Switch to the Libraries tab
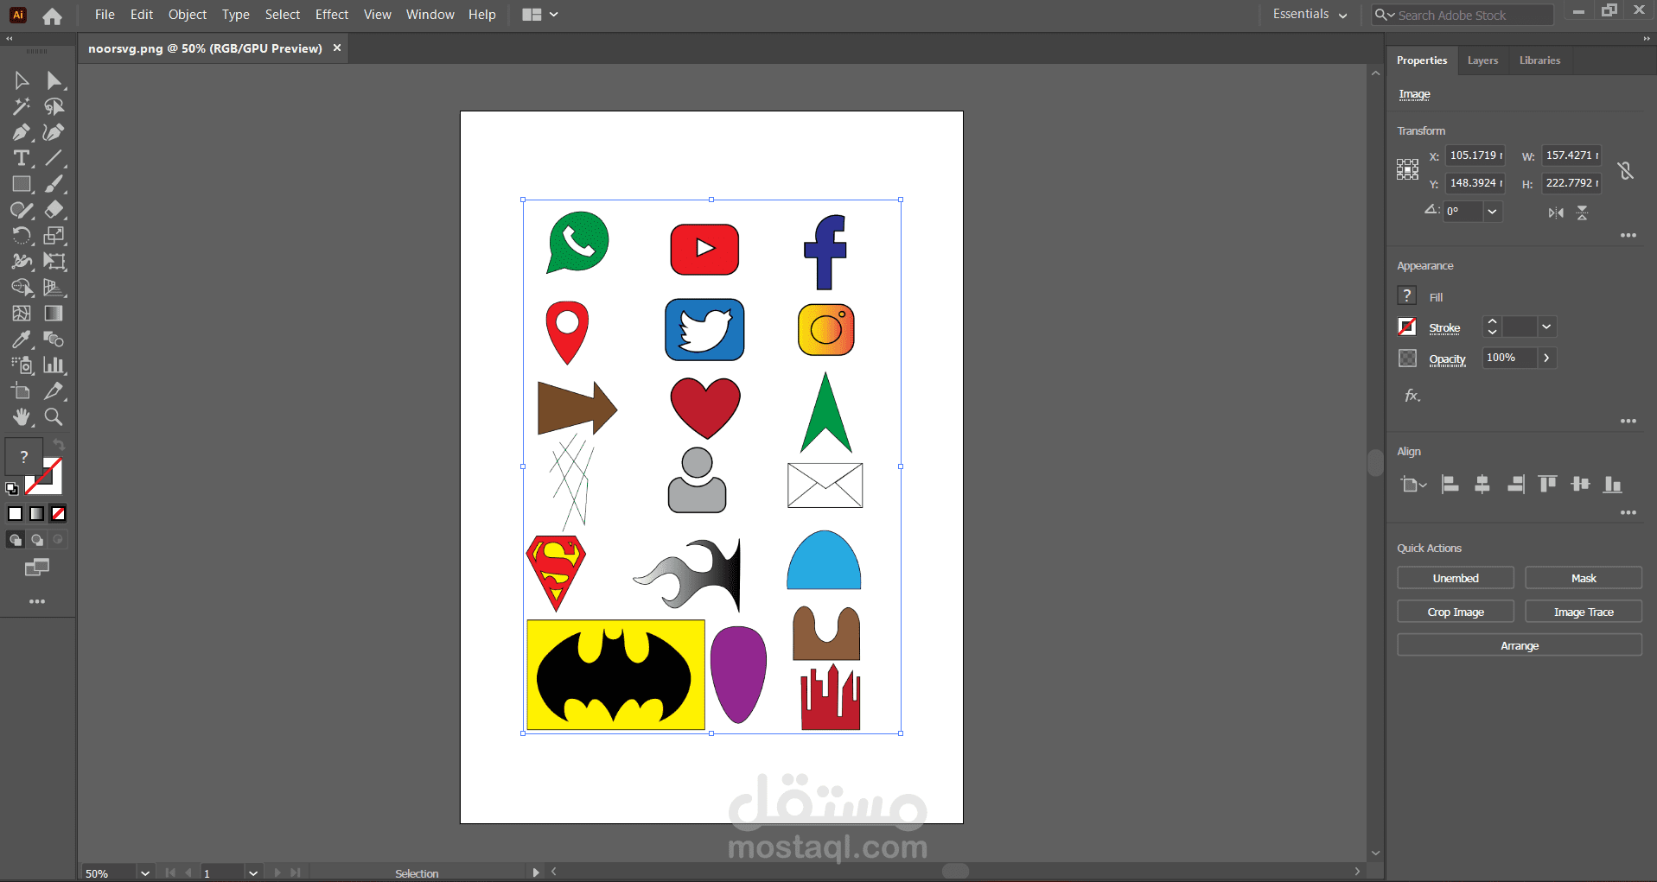 [x=1539, y=60]
